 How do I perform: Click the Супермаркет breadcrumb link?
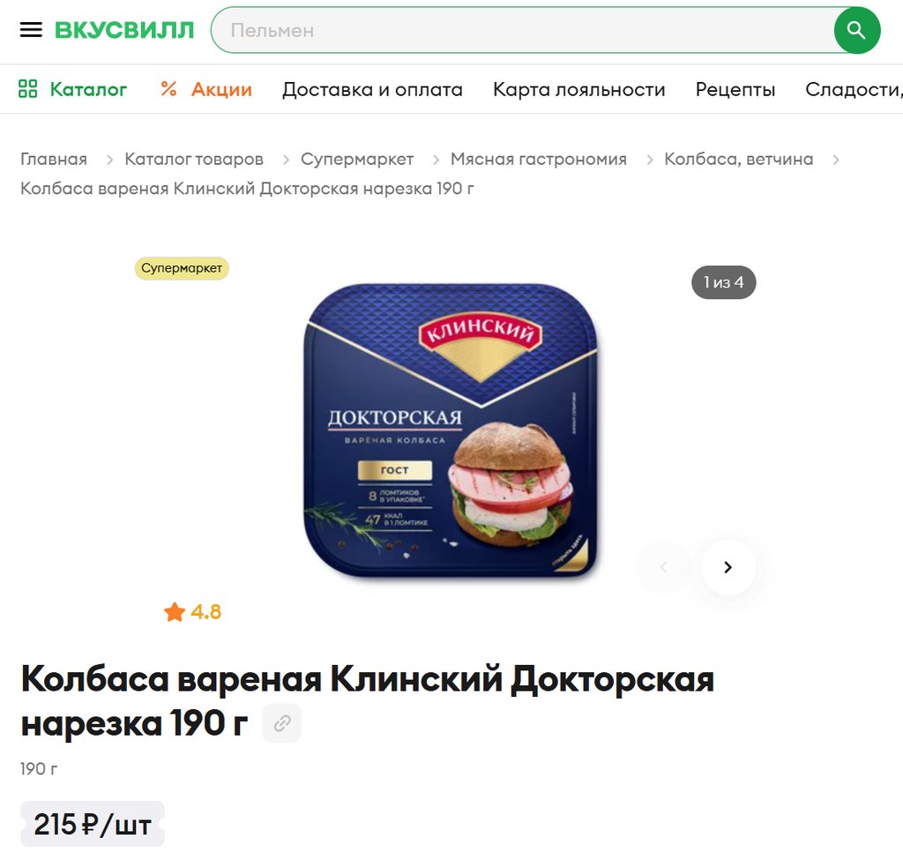(x=357, y=159)
